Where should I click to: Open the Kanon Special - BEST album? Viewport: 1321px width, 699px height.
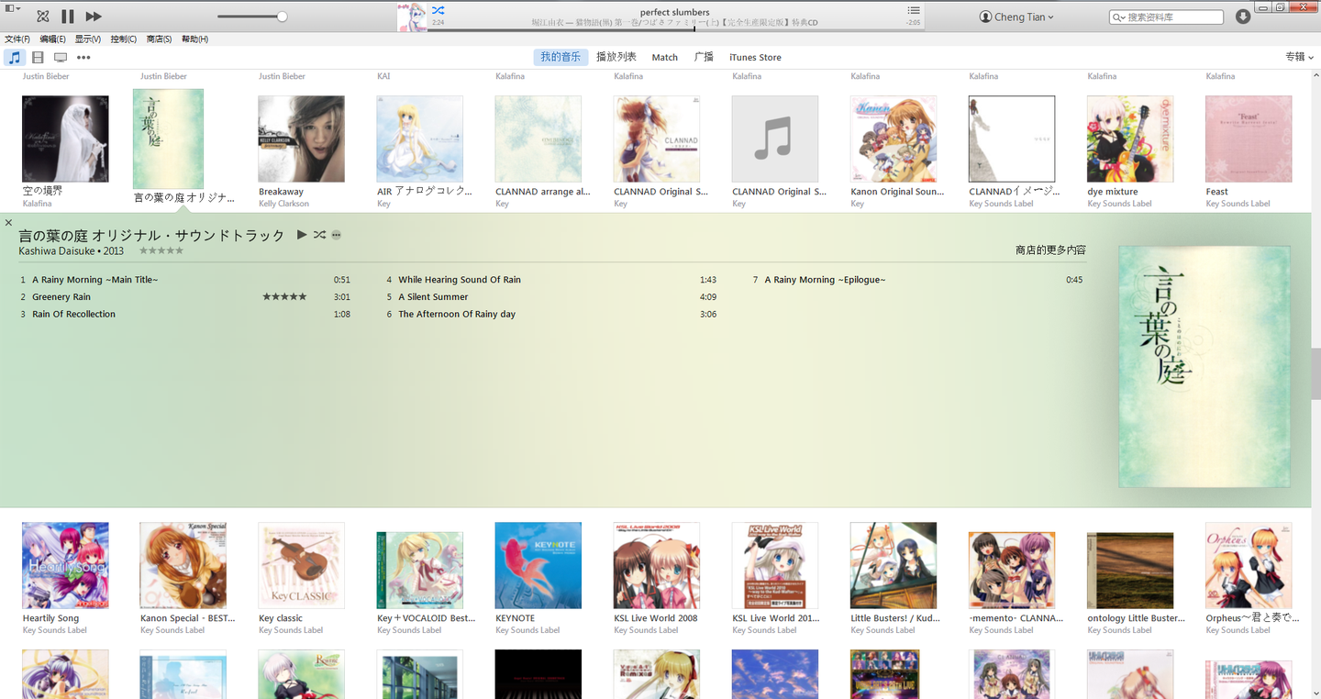pyautogui.click(x=183, y=565)
